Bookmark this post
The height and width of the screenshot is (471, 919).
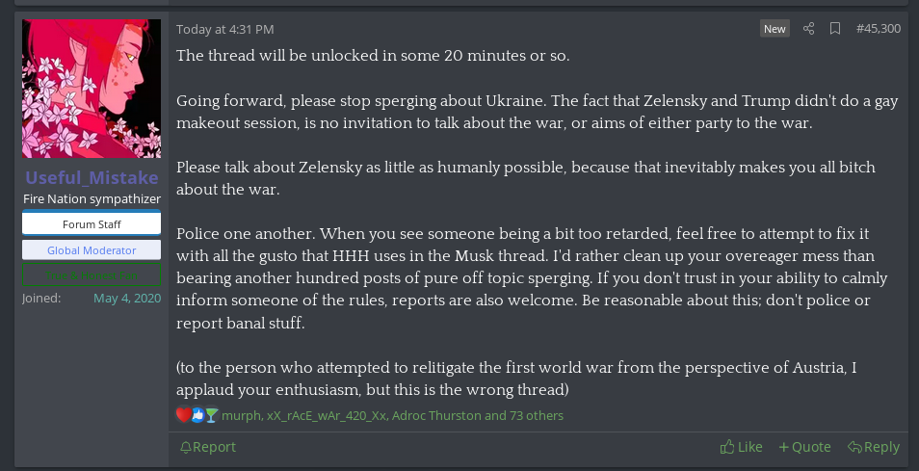pyautogui.click(x=835, y=29)
